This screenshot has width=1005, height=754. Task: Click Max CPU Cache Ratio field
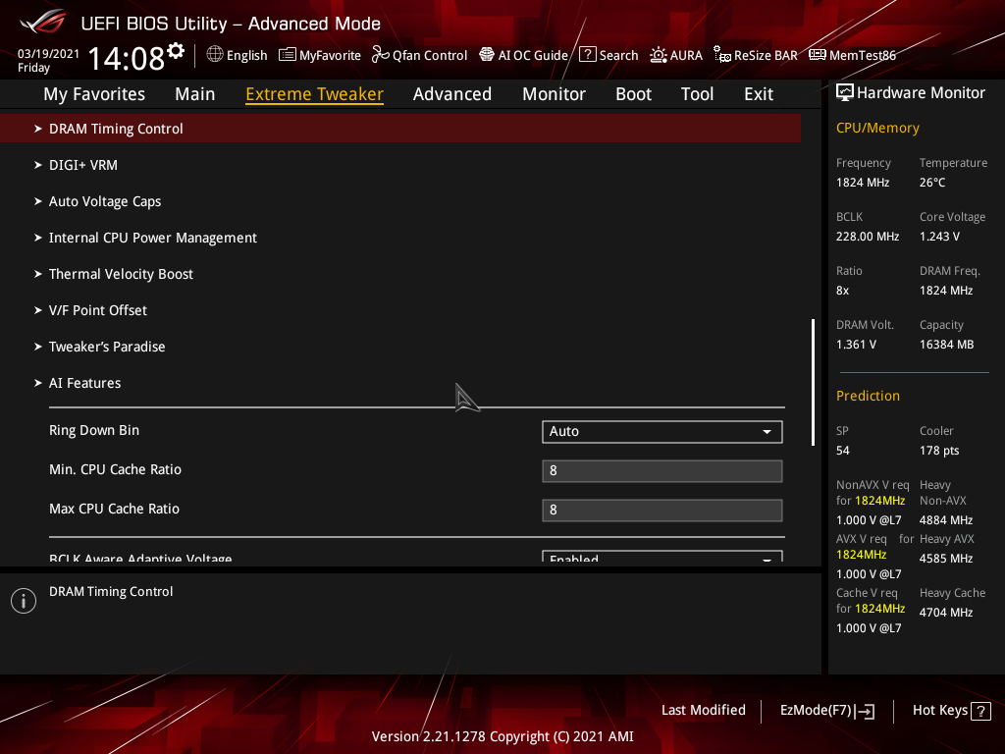point(662,511)
